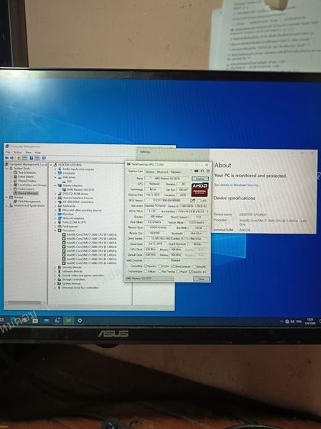Click the Forward arrow in Computer Management toolbar
Screen dimensions: 321x429
coord(11,158)
